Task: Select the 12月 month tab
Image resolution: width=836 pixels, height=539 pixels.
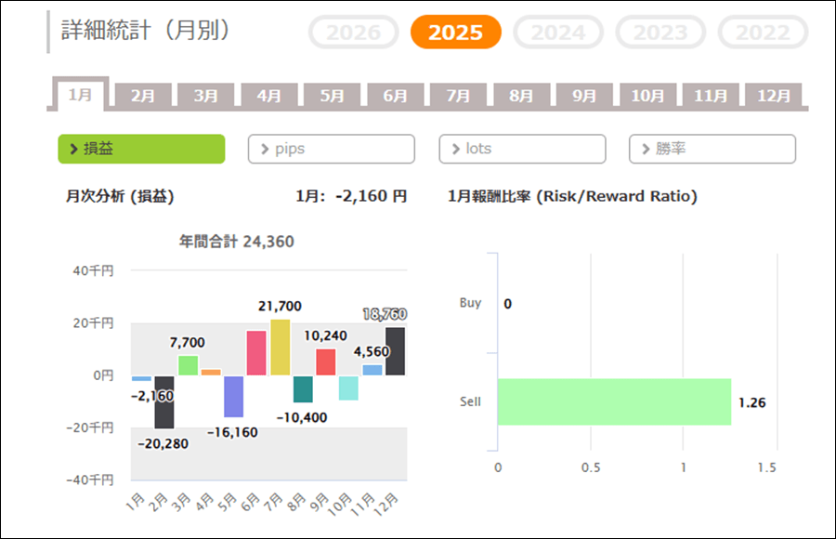Action: [x=774, y=96]
